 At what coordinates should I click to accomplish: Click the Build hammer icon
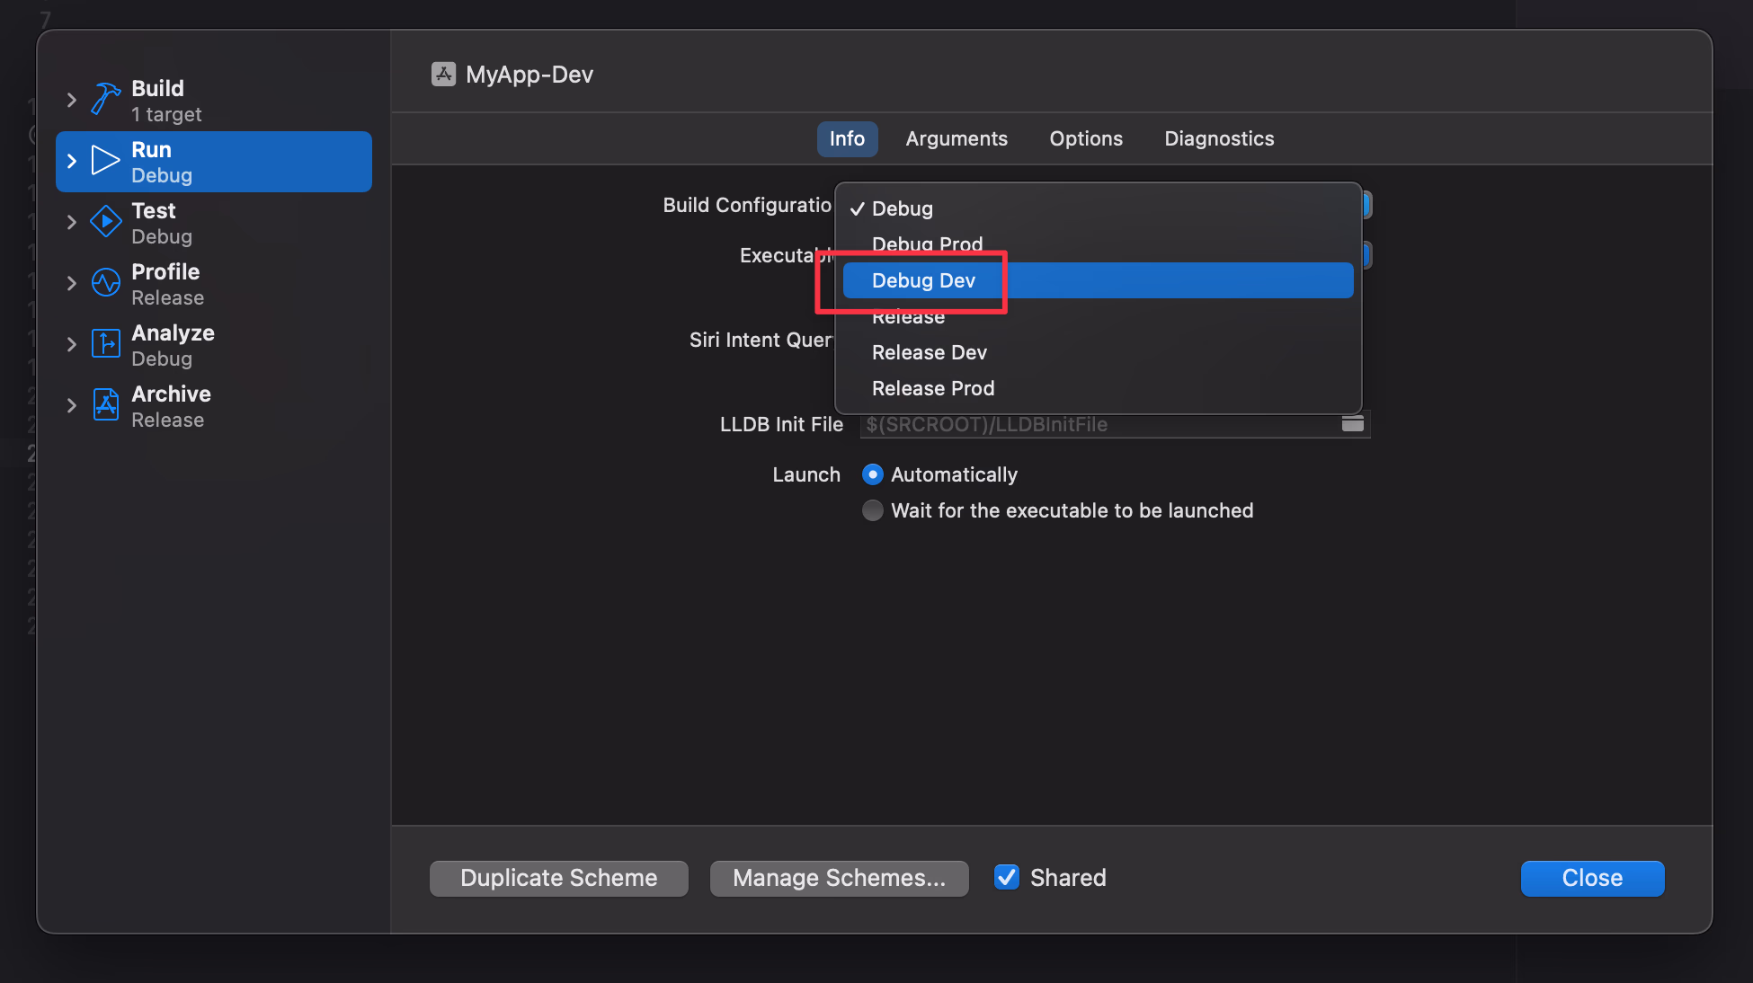click(x=105, y=100)
